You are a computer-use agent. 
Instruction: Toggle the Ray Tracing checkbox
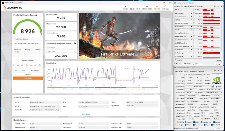(194, 125)
